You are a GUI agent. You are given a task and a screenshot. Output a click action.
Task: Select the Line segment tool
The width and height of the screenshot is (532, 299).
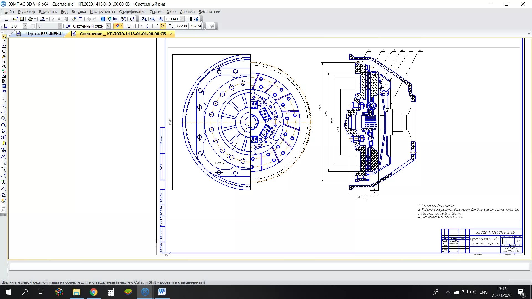click(x=3, y=112)
